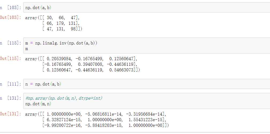Select the Out[115] prompt label
Screen dimensions: 270x134
11,59
